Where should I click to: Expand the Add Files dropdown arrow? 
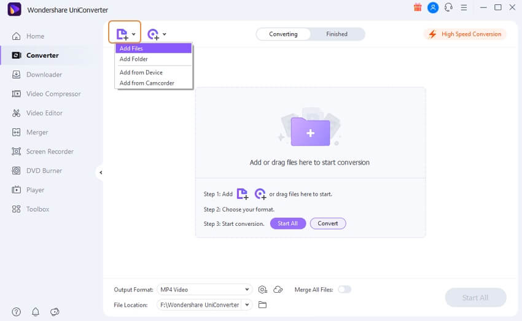point(133,34)
